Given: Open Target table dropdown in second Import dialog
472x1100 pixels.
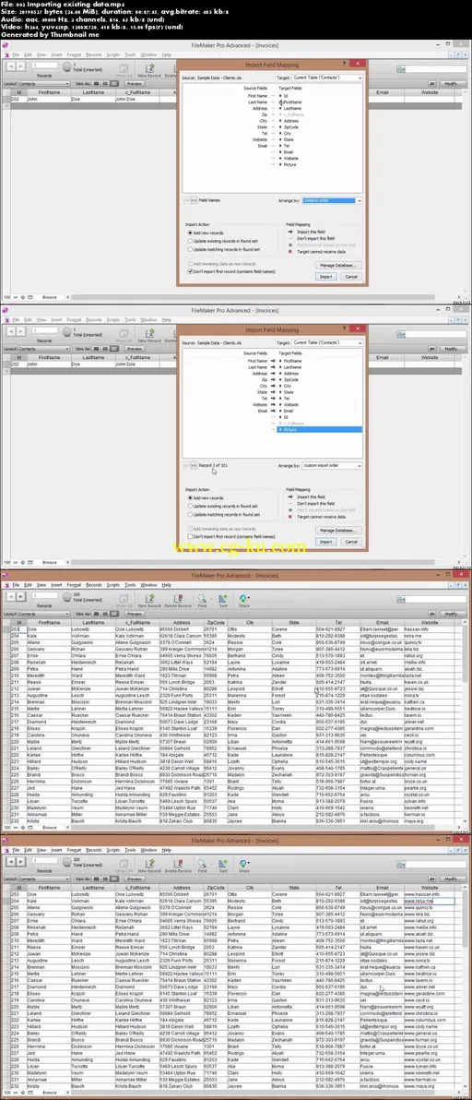Looking at the screenshot, I should (x=327, y=342).
